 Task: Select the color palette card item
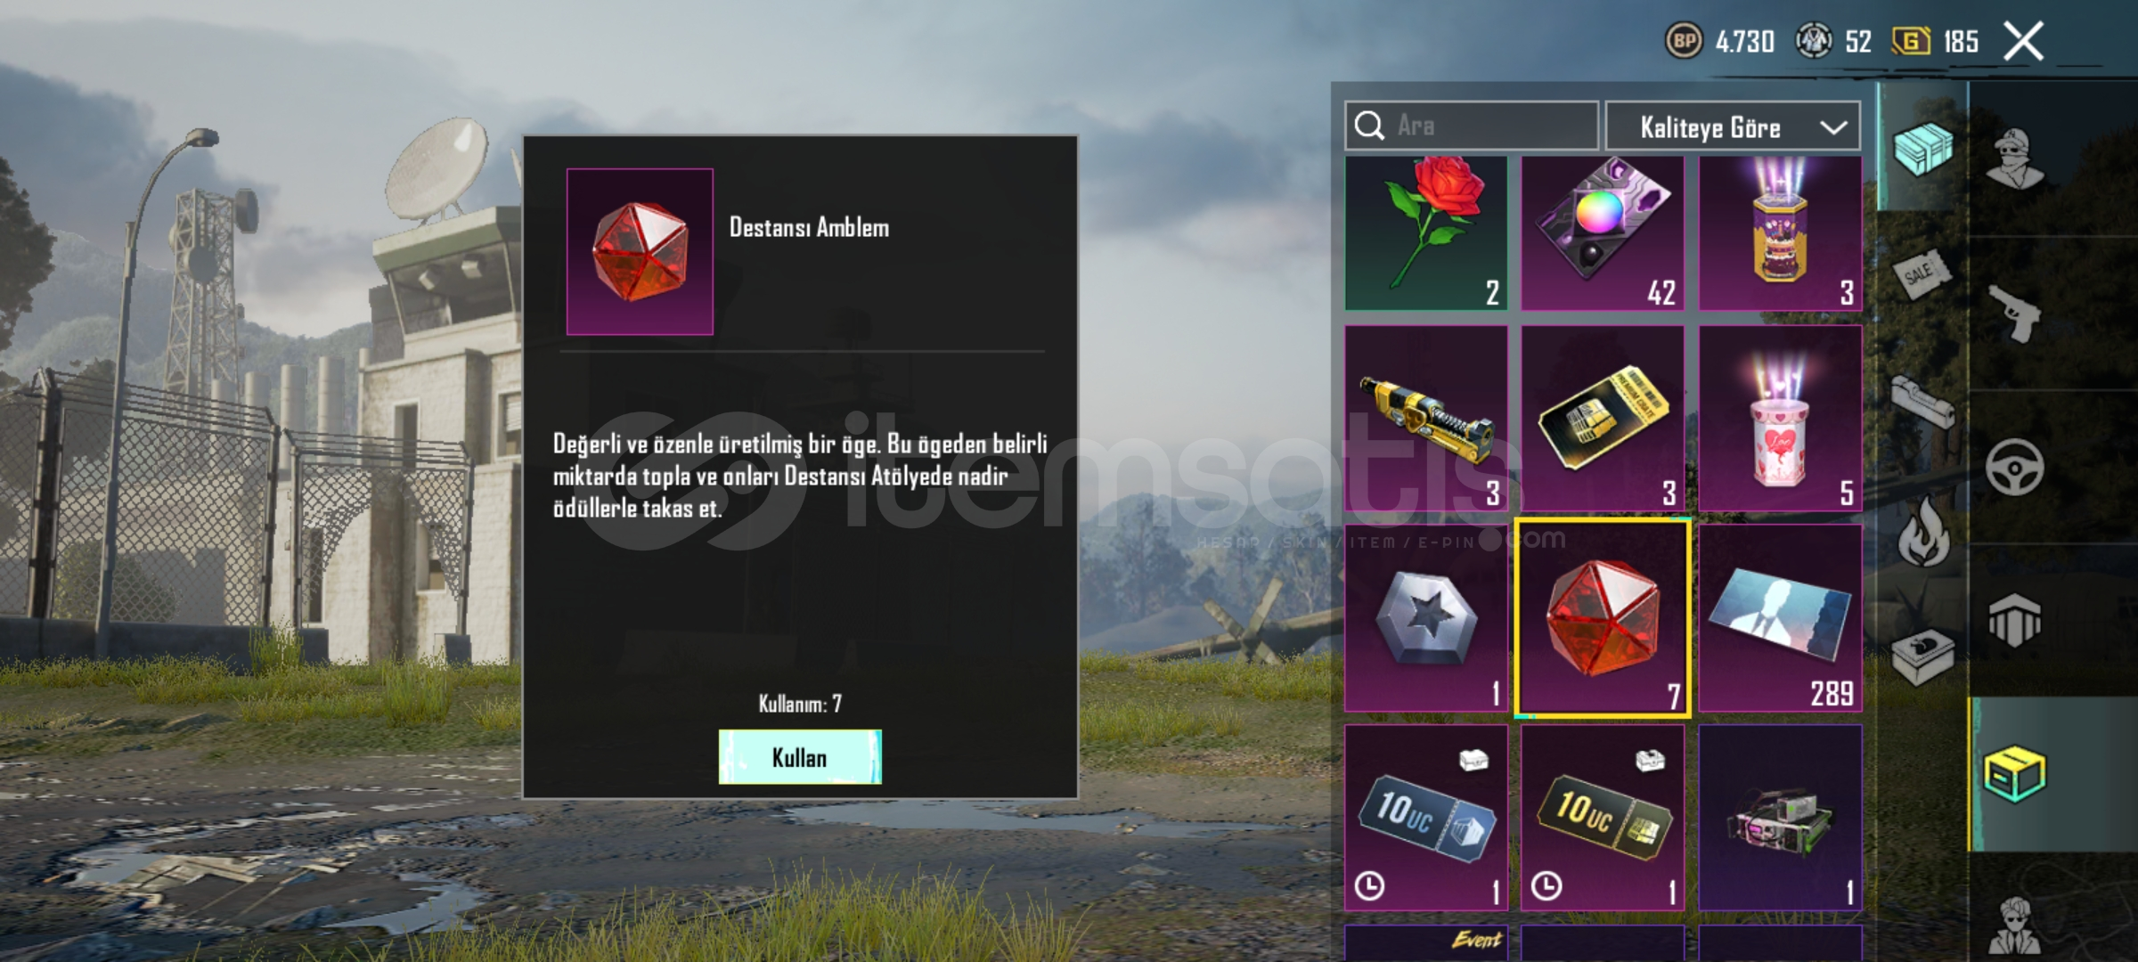pyautogui.click(x=1603, y=233)
